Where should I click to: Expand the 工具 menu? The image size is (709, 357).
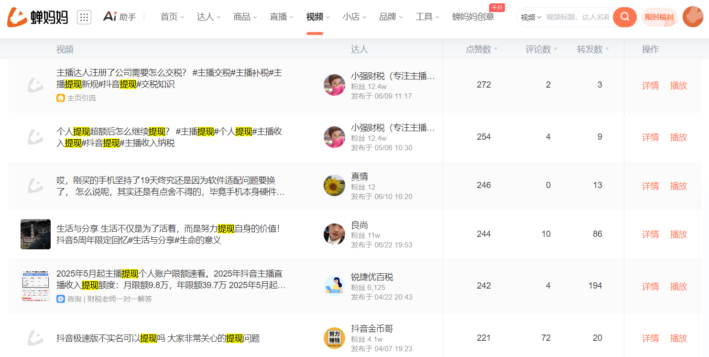coord(427,17)
